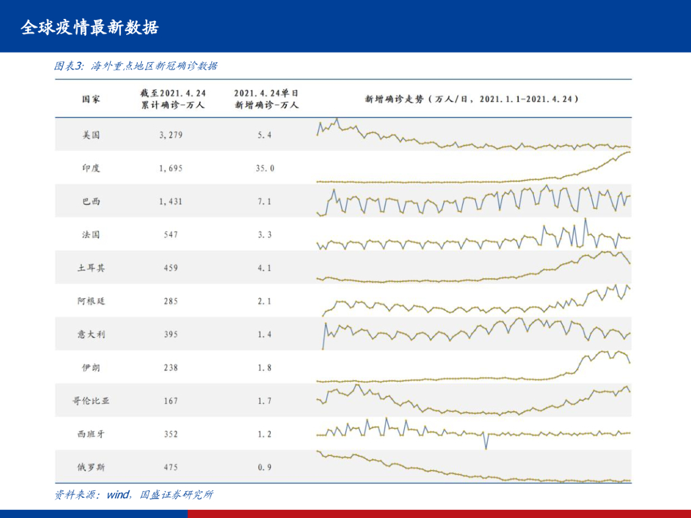Select the 土耳其 country label

pos(91,268)
